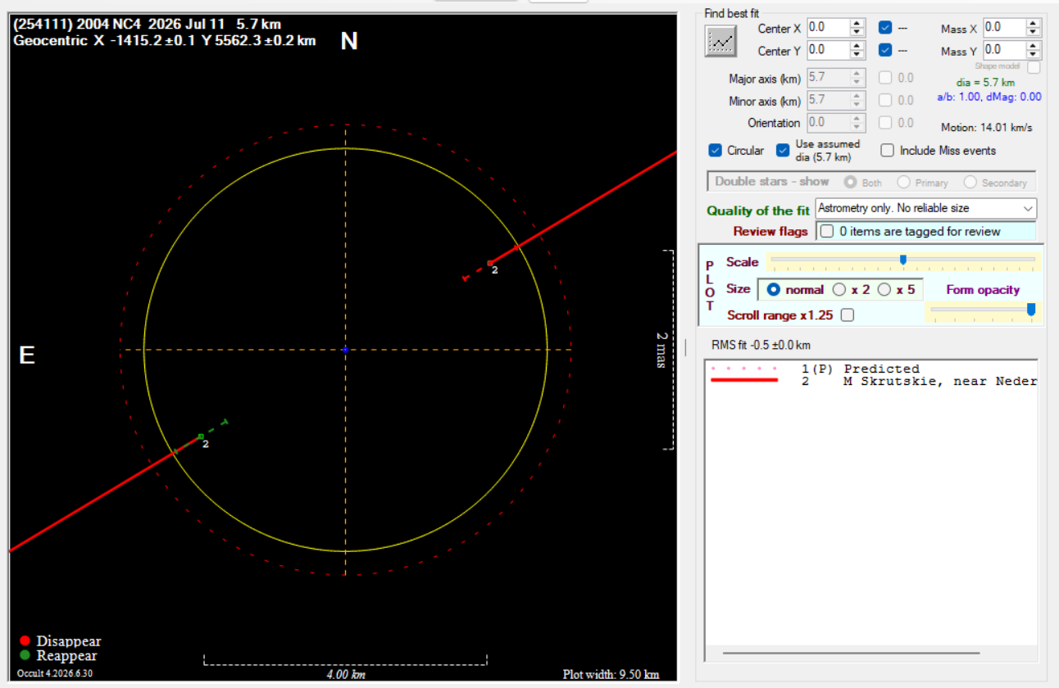Click the Find best fit graph button

pyautogui.click(x=720, y=41)
